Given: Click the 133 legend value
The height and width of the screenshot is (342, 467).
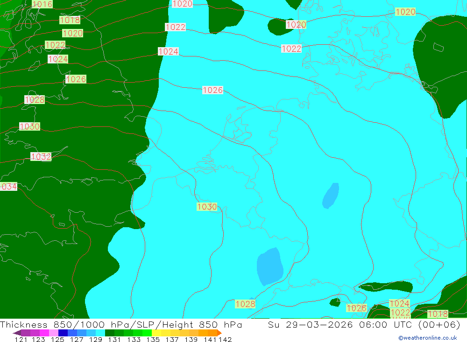Looking at the screenshot, I should [134, 339].
